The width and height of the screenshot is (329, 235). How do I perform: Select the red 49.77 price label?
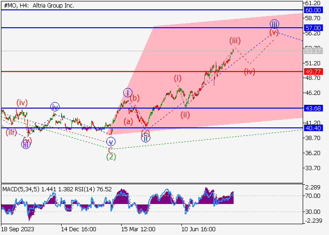click(313, 72)
